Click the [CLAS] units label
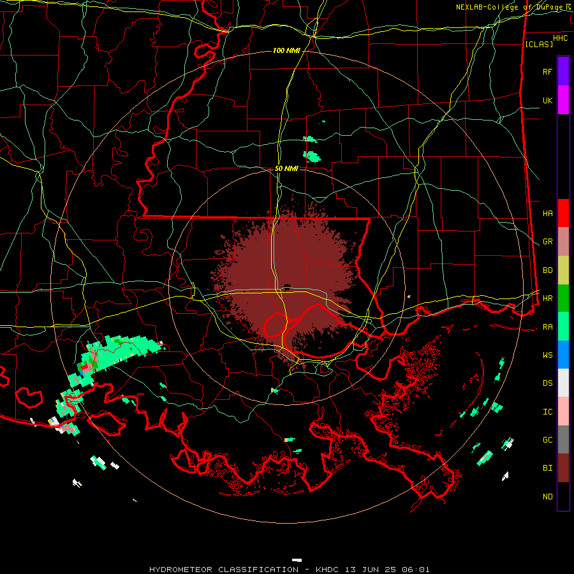 [539, 44]
